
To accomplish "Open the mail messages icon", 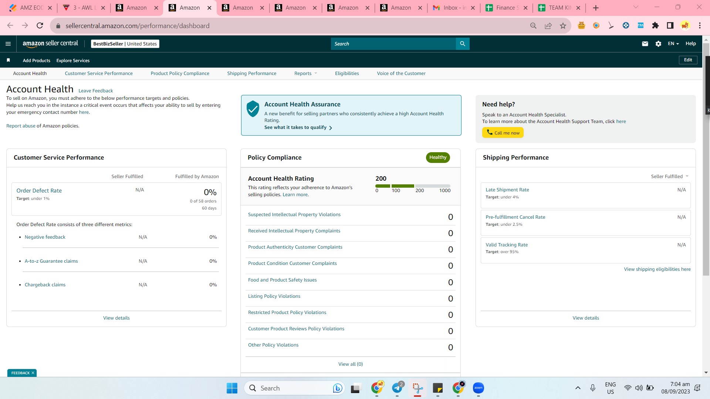I will click(x=645, y=44).
